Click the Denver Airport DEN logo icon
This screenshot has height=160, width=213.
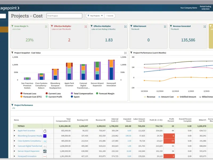click(x=45, y=151)
